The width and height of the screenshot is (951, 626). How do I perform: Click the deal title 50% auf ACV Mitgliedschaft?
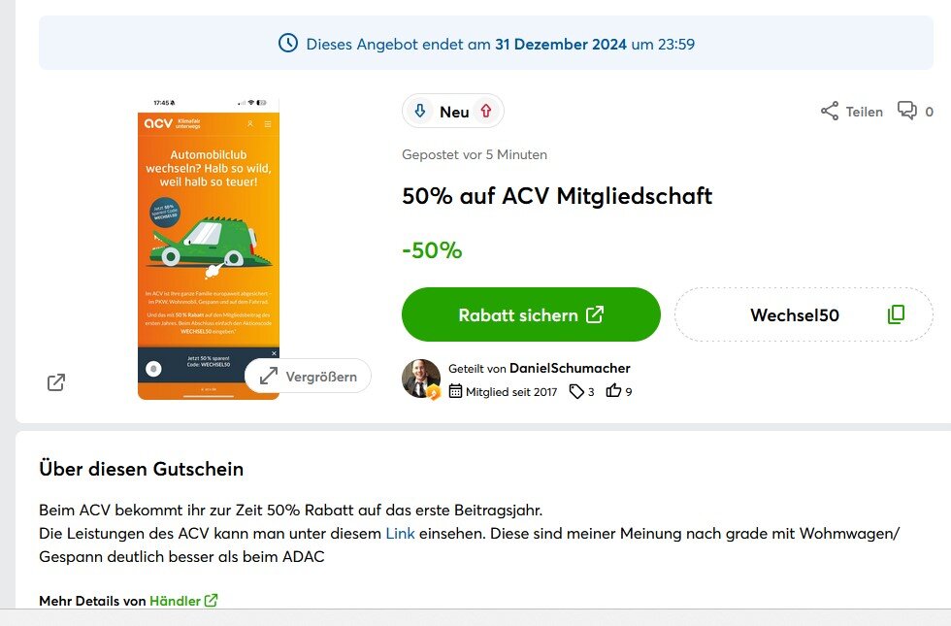(557, 196)
